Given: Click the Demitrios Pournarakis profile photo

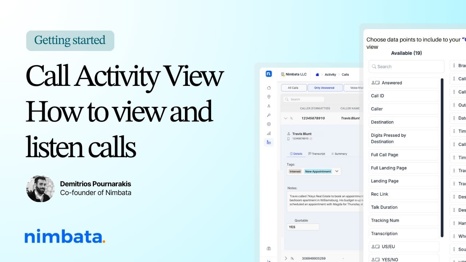Looking at the screenshot, I should tap(40, 189).
